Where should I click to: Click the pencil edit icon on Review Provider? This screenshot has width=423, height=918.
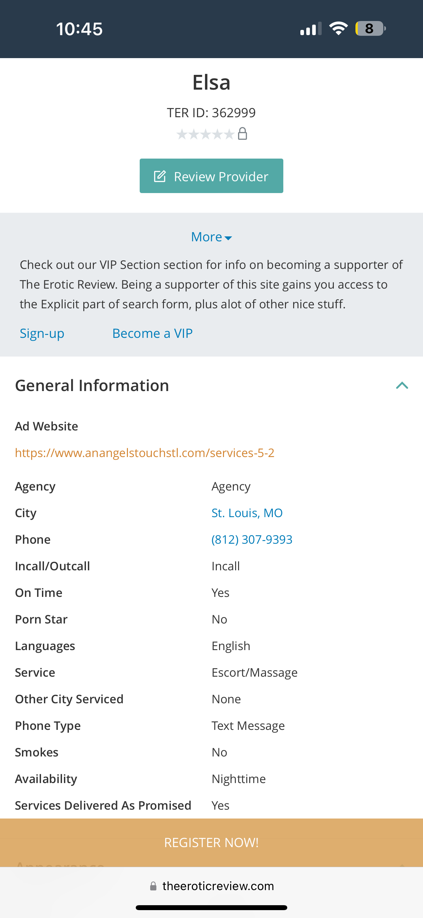point(160,176)
